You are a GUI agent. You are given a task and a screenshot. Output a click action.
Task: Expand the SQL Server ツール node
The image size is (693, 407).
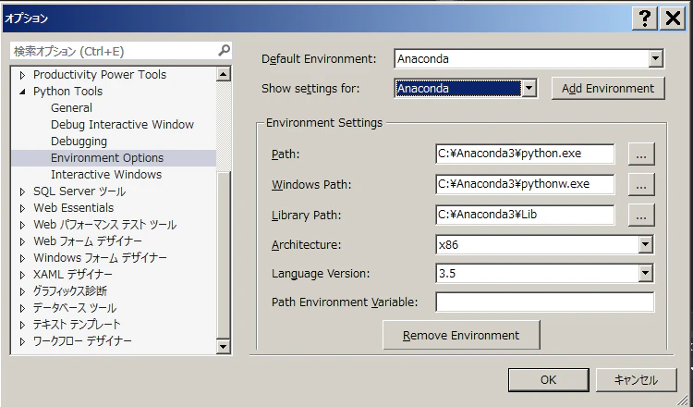coord(22,192)
